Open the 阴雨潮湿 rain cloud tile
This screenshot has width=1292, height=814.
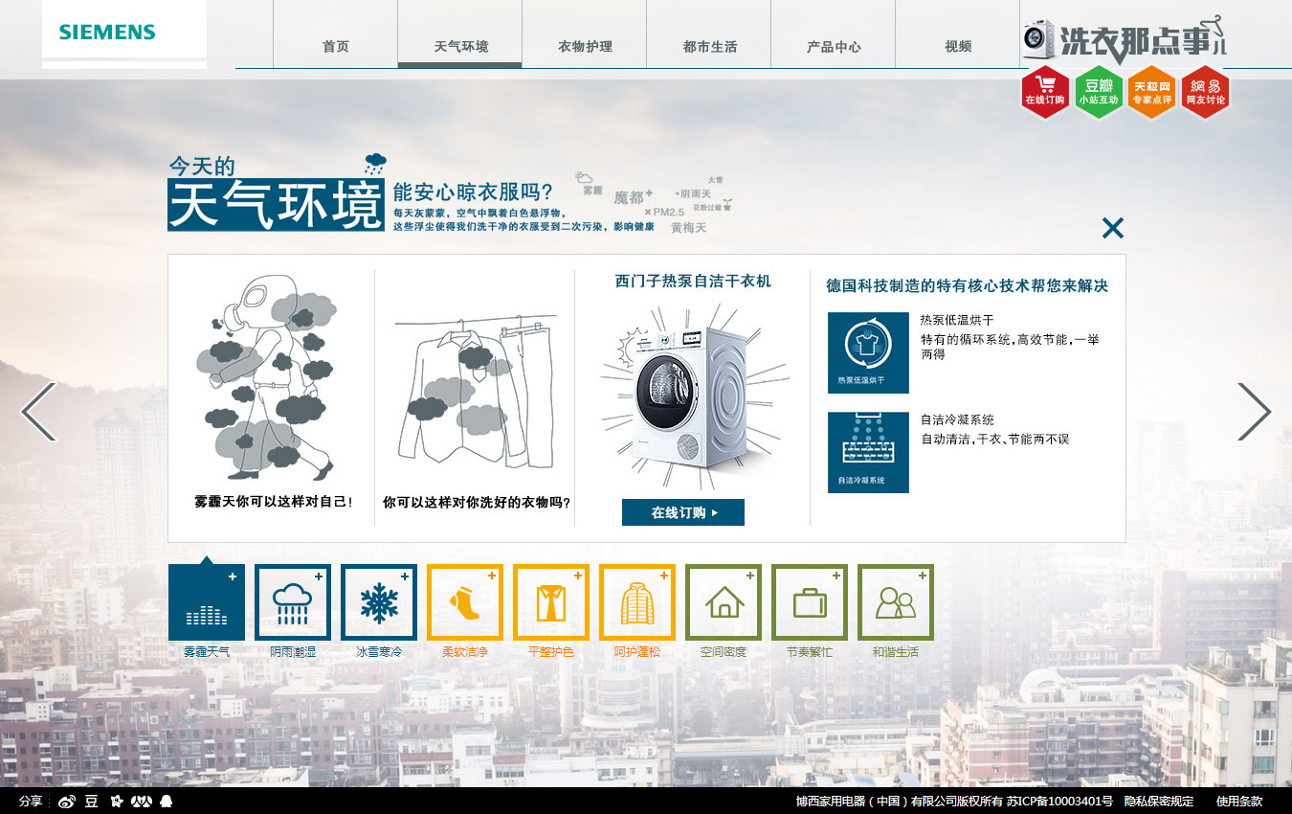293,602
